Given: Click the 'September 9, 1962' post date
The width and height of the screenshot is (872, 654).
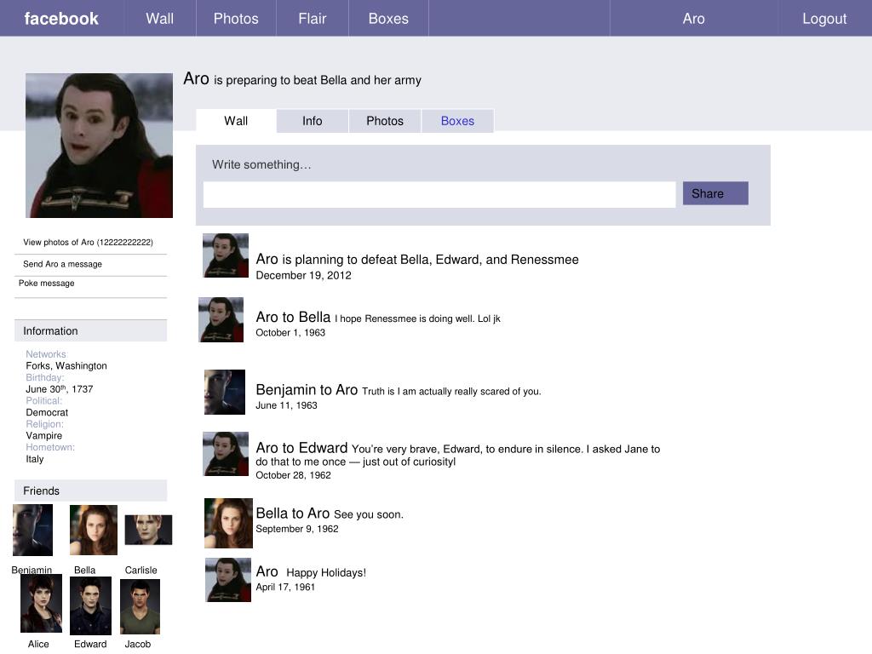Looking at the screenshot, I should pyautogui.click(x=297, y=529).
